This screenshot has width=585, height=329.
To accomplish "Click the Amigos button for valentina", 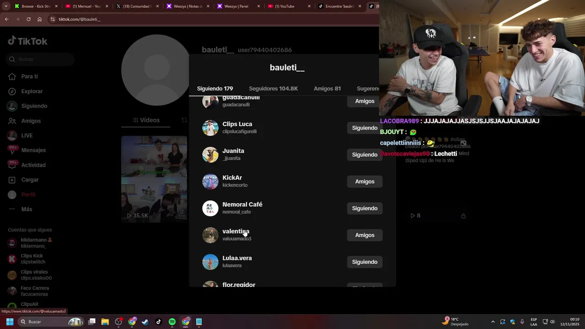I will tap(365, 235).
